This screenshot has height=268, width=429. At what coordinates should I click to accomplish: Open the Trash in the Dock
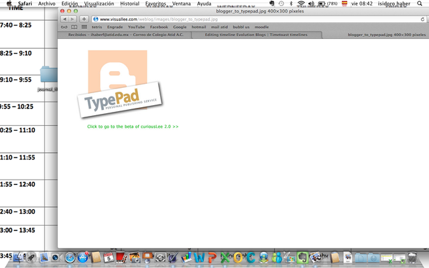(x=412, y=257)
